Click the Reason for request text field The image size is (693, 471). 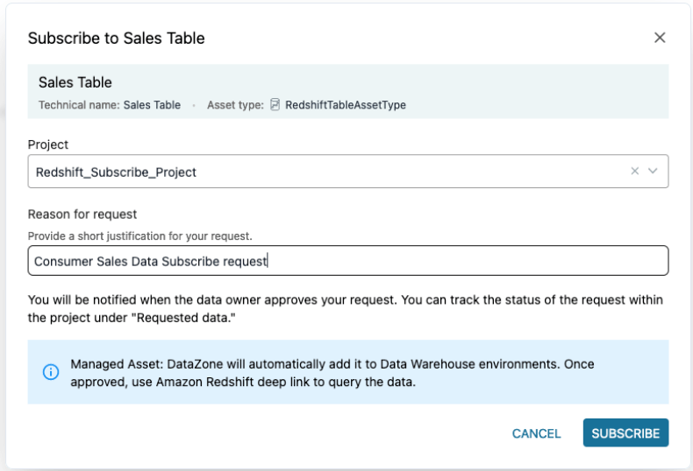[x=347, y=261]
